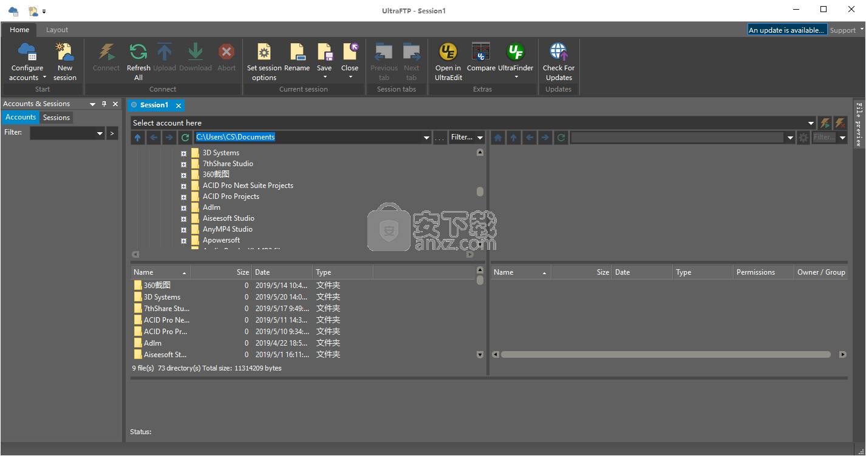The width and height of the screenshot is (866, 456).
Task: Navigate back in local pane
Action: tap(154, 138)
